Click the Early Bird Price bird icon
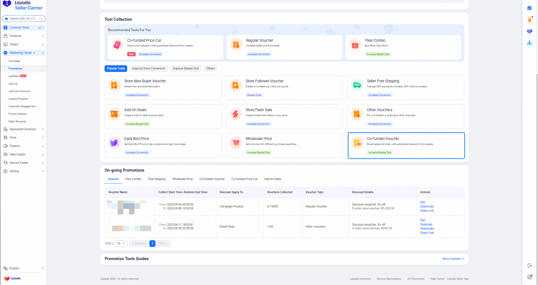The image size is (538, 285). tap(114, 143)
